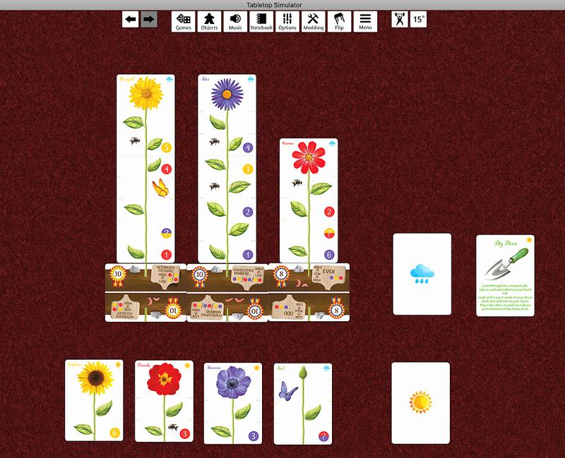Click the forward arrow (redo) button

[x=149, y=19]
